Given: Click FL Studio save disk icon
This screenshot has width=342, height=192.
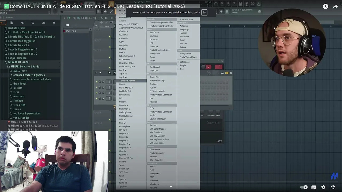Looking at the screenshot, I should pyautogui.click(x=240, y=4).
